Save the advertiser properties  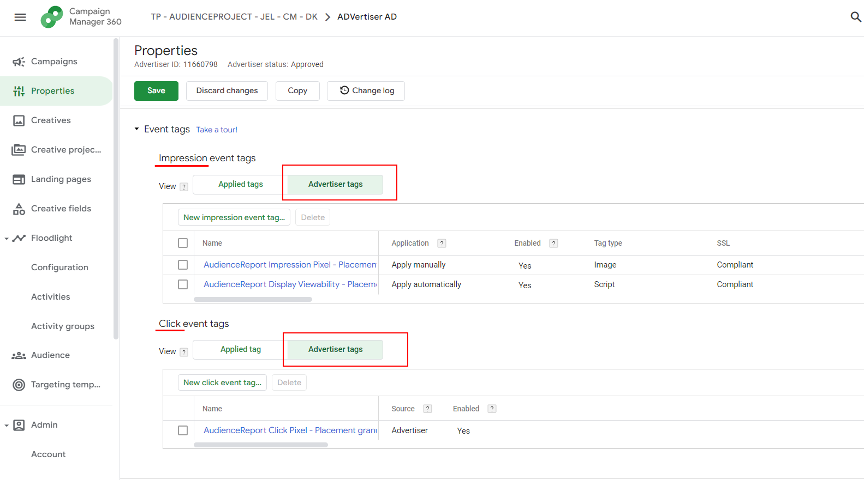coord(156,91)
